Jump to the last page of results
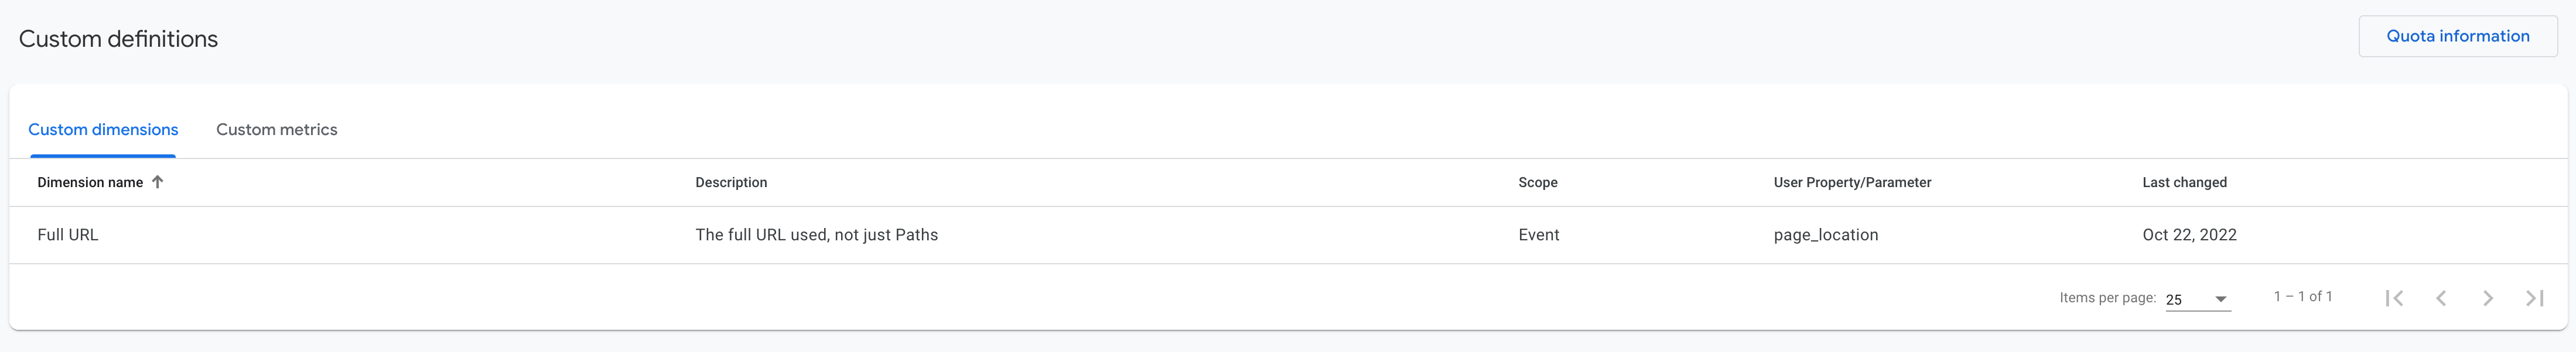The width and height of the screenshot is (2576, 352). (2535, 297)
